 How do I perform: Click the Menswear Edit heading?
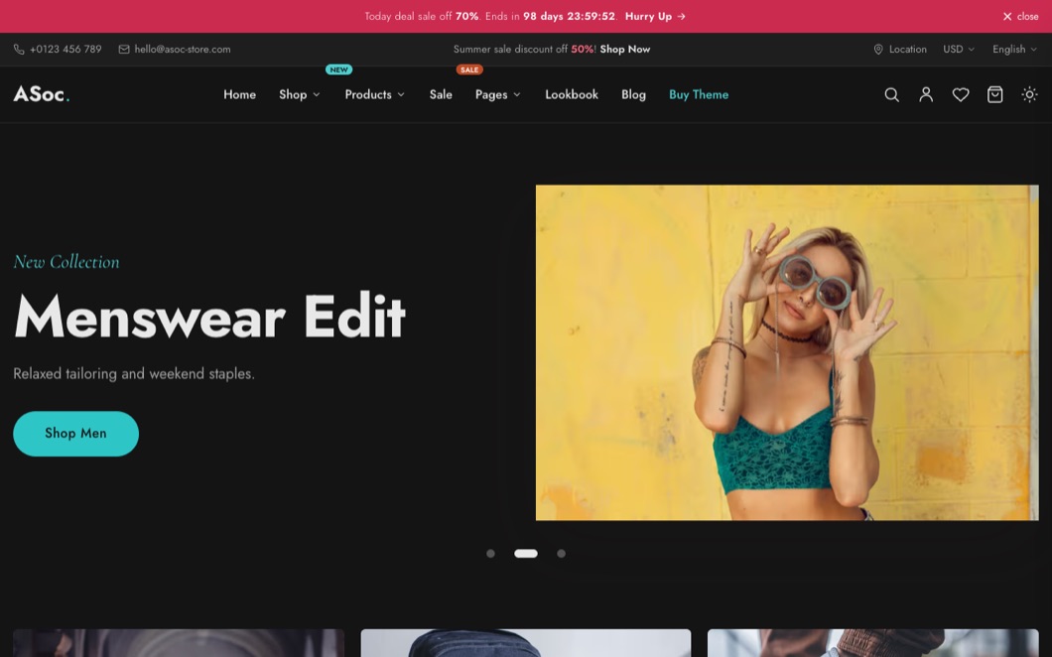click(x=209, y=316)
